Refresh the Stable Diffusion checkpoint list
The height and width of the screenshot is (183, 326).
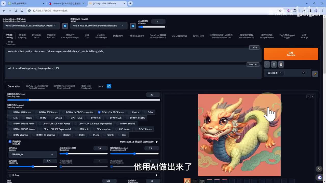[x=65, y=26]
